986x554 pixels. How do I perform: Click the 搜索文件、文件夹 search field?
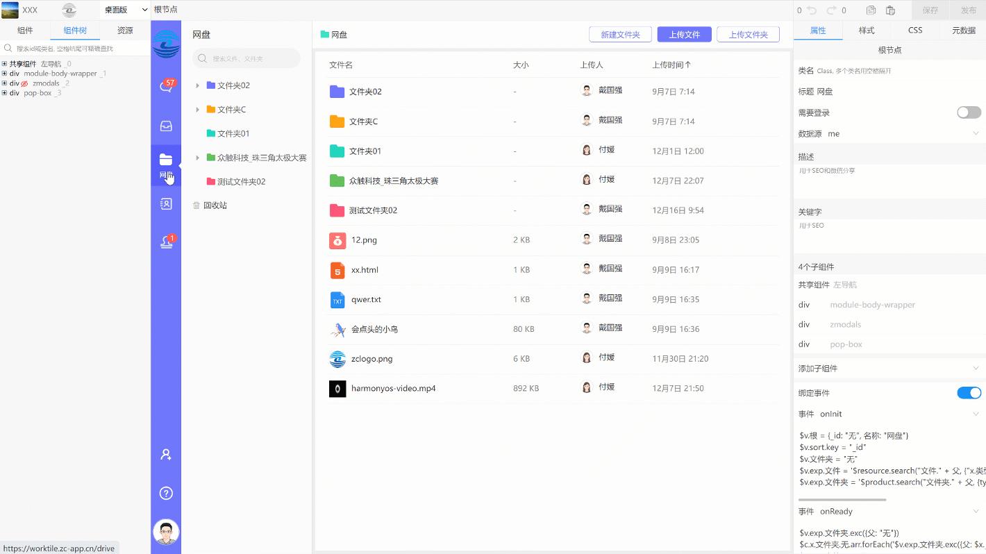point(246,59)
